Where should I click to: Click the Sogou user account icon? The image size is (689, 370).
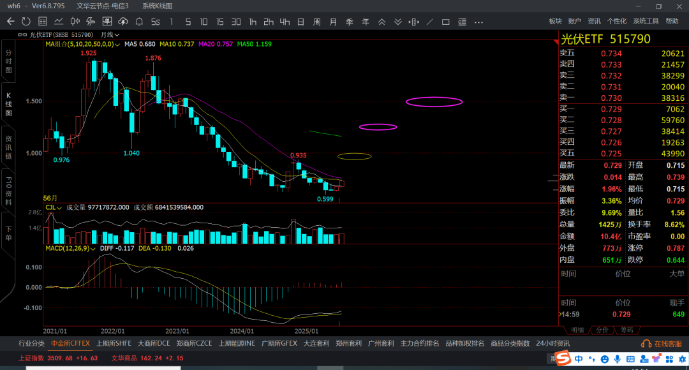pos(644,359)
